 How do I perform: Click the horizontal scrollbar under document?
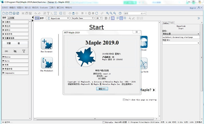[95, 119]
